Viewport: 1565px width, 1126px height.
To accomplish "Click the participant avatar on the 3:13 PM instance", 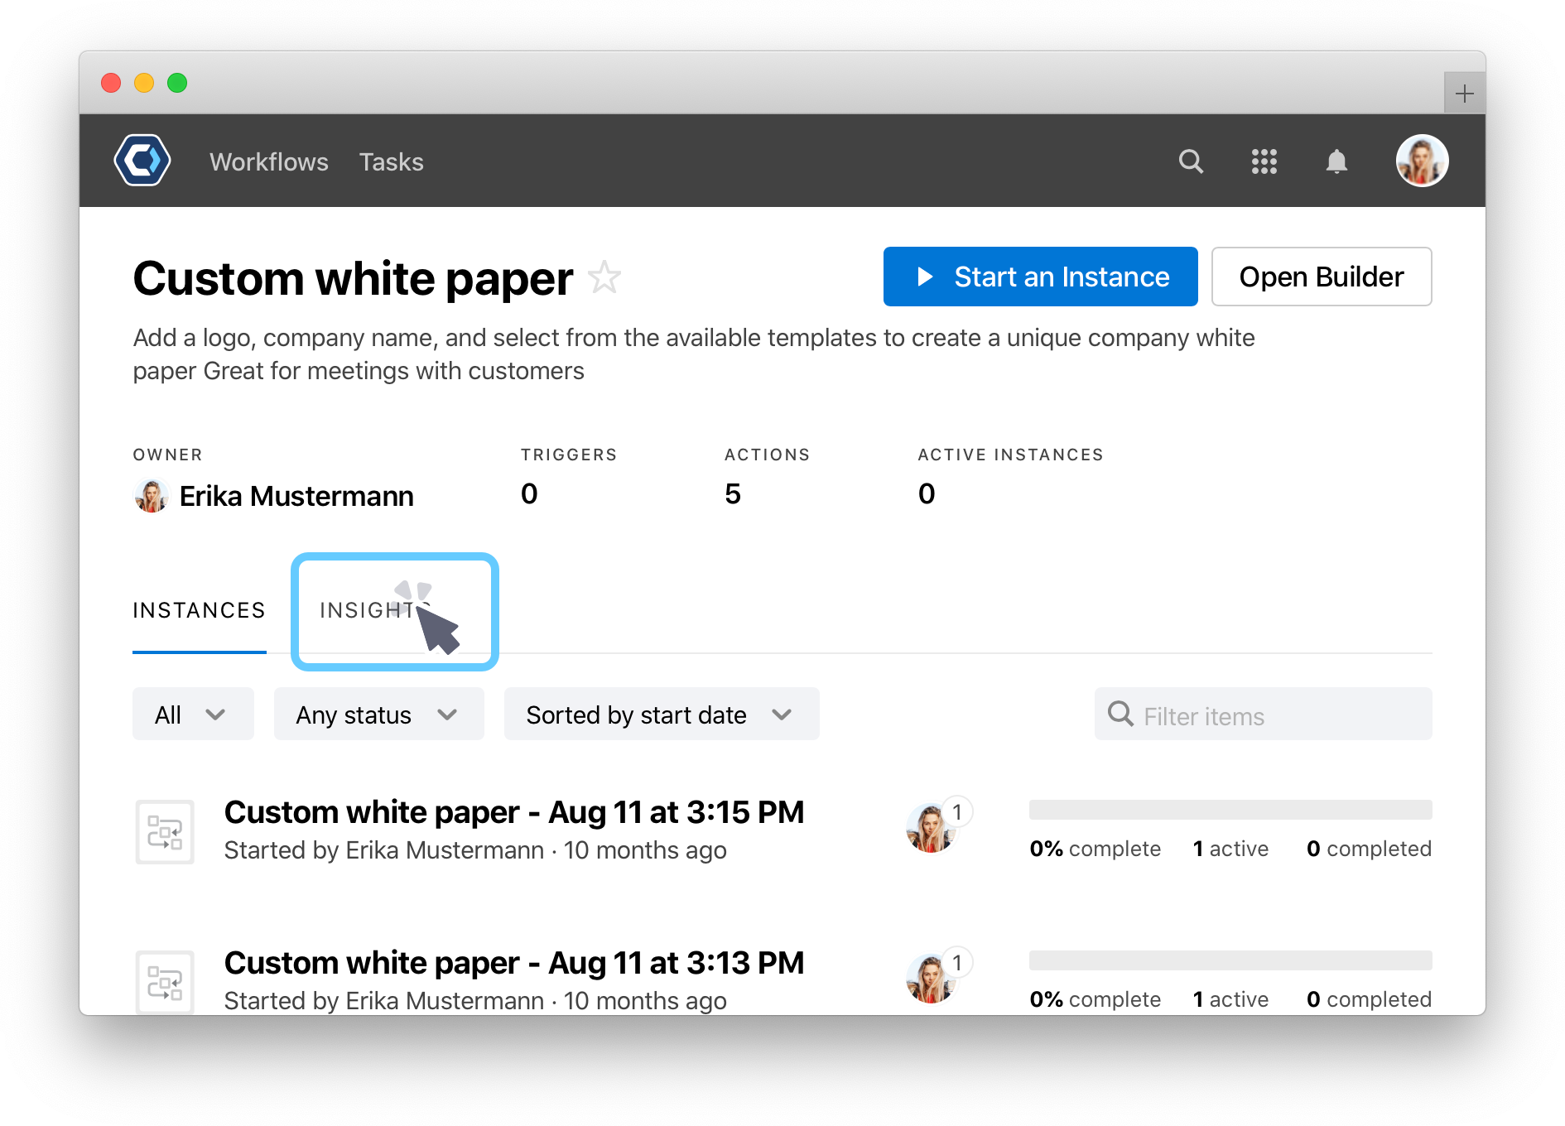I will 931,979.
